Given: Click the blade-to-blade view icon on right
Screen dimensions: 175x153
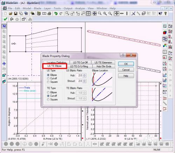Looking at the screenshot, I should coord(164,39).
